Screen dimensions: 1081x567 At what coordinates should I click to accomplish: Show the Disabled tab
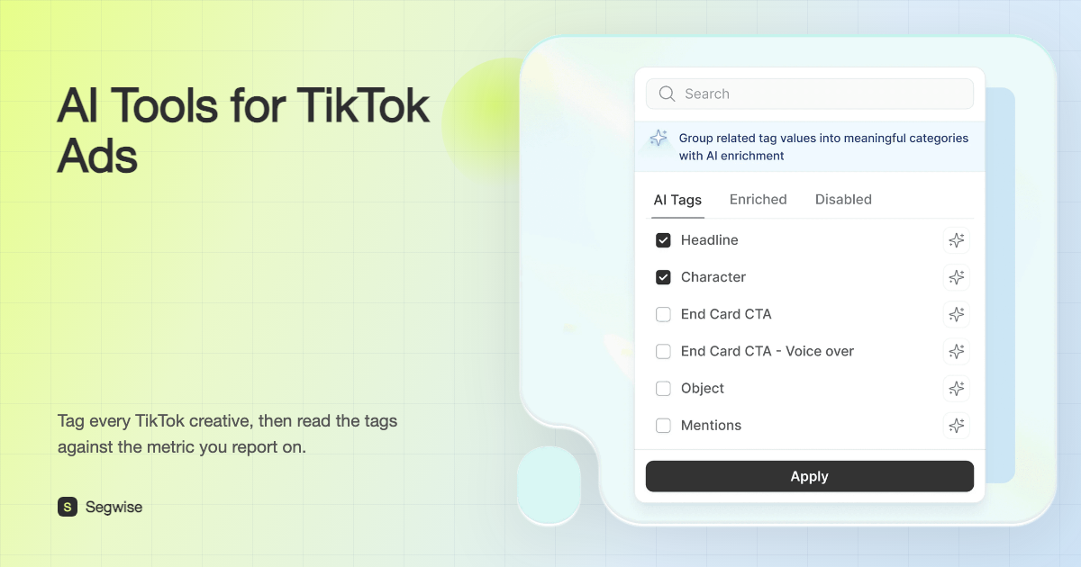843,200
